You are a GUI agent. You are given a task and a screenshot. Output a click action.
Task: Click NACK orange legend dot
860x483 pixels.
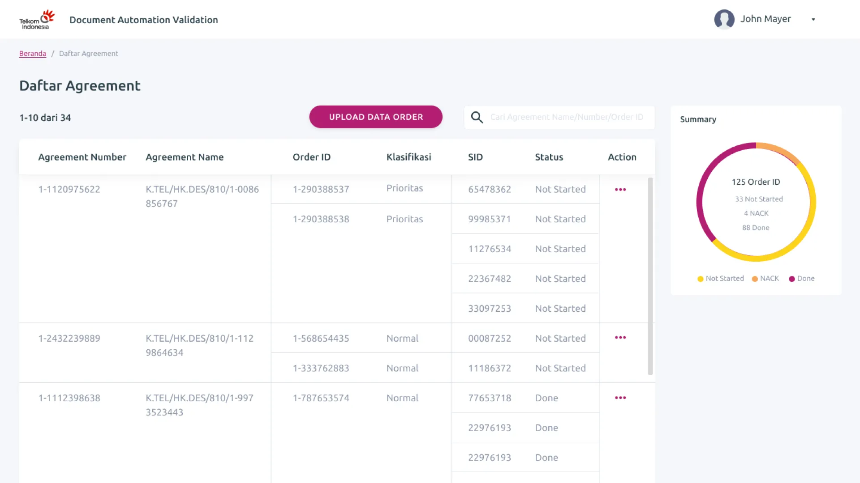pyautogui.click(x=755, y=279)
